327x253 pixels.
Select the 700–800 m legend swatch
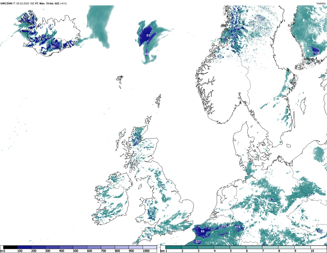point(108,247)
